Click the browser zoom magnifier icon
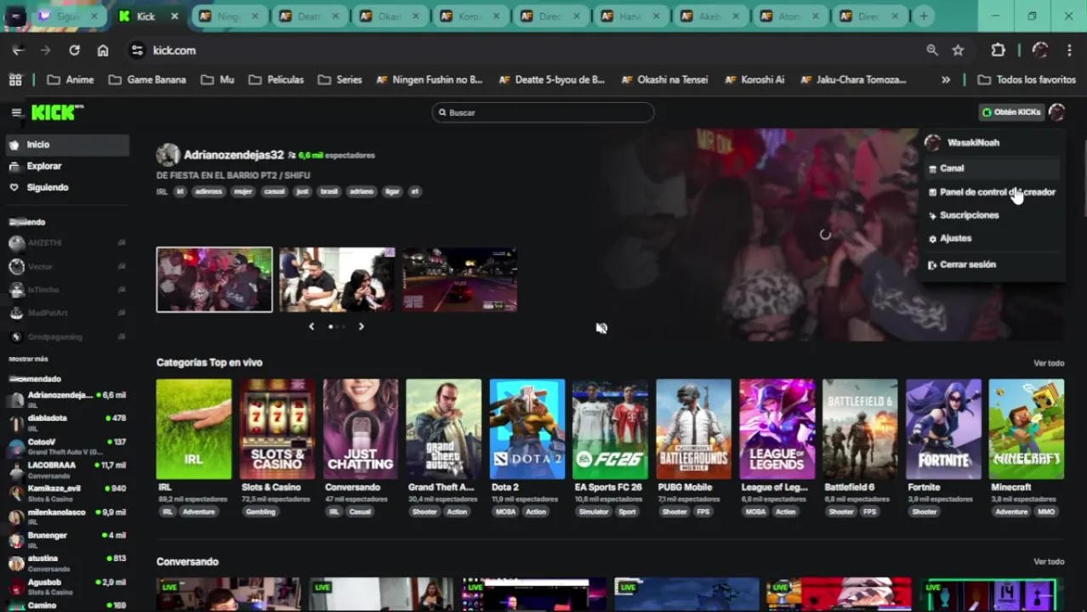Image resolution: width=1087 pixels, height=612 pixels. coord(932,50)
